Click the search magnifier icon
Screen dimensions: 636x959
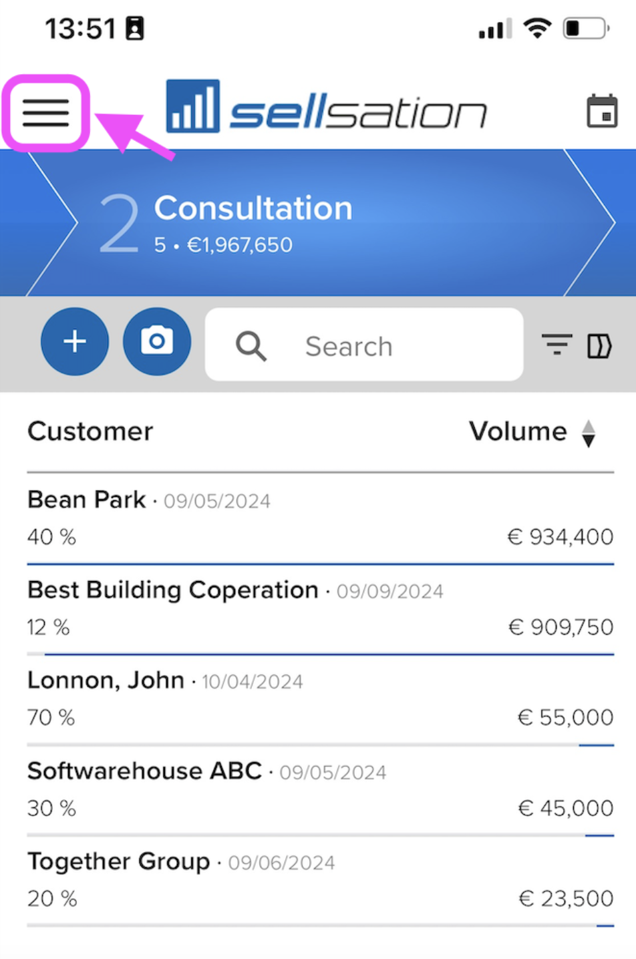(x=251, y=346)
